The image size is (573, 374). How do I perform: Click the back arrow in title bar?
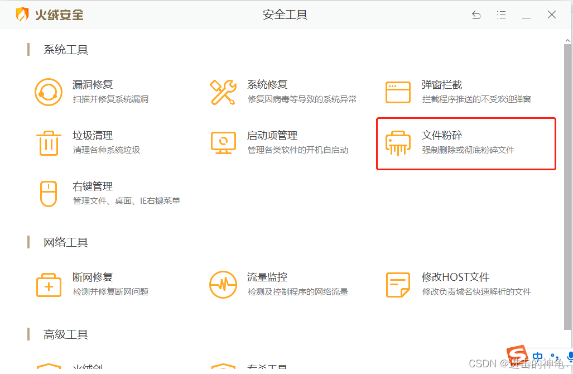tap(476, 15)
